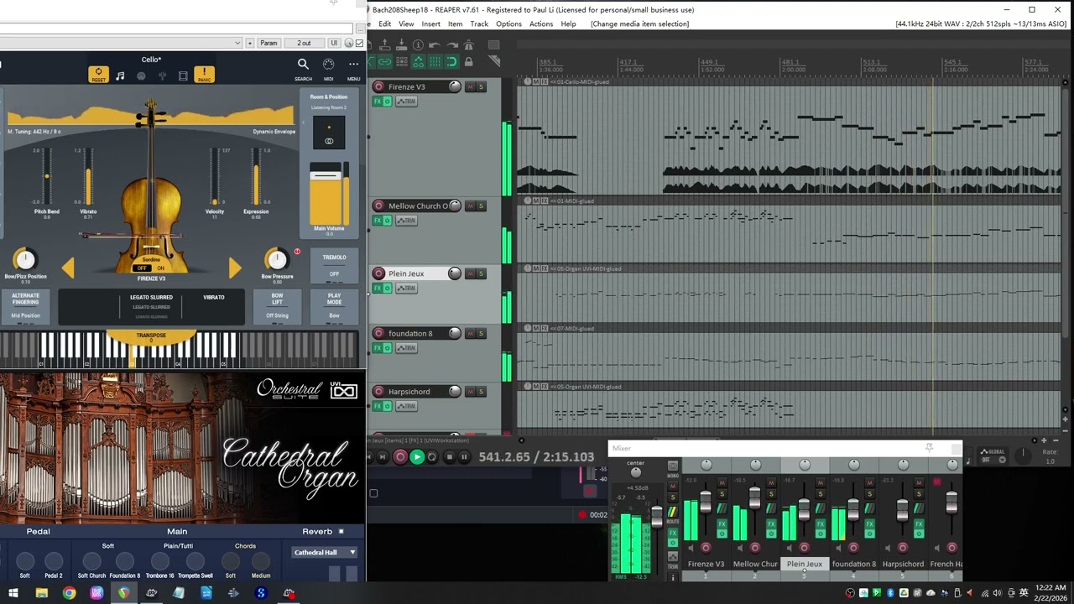Screen dimensions: 1074x604
Task: Mute the Mellow Church track
Action: [470, 206]
